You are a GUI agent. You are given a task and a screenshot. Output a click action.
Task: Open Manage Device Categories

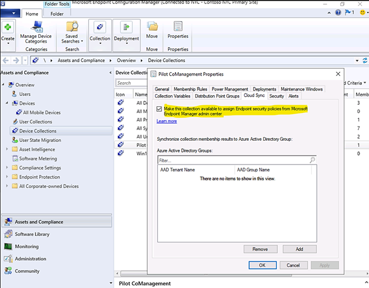[x=35, y=33]
